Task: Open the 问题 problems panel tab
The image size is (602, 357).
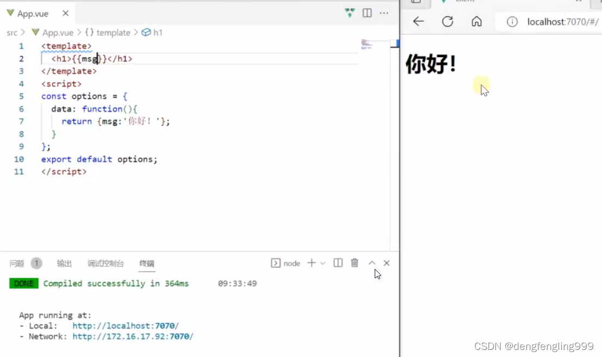Action: 17,264
